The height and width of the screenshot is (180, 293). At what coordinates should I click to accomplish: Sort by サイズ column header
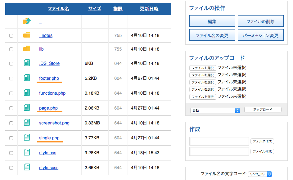point(95,9)
